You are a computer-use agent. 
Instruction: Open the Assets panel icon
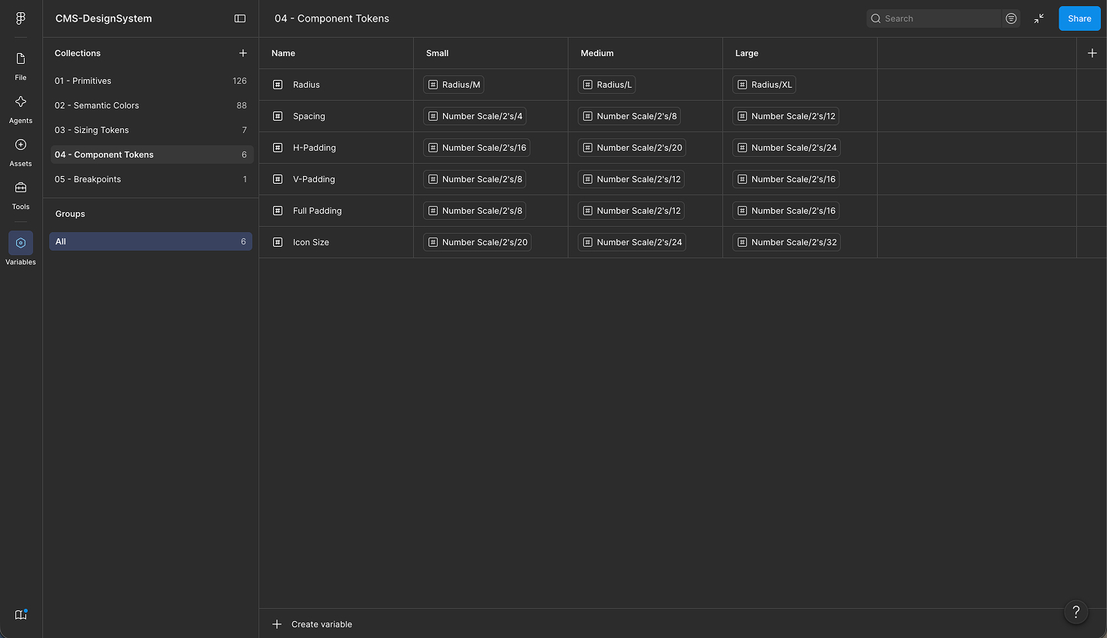click(21, 151)
